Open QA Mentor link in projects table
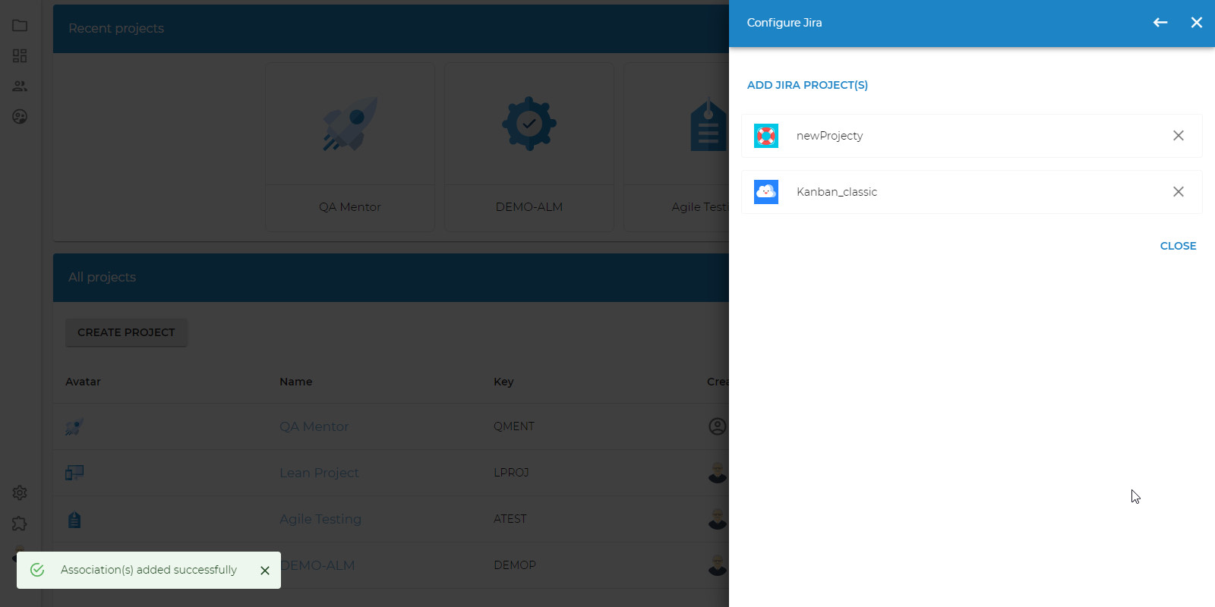The height and width of the screenshot is (607, 1215). click(314, 426)
